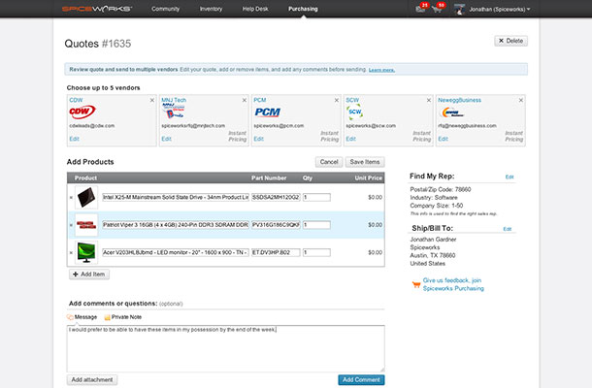Open the Inventory menu
This screenshot has height=388, width=592.
pos(211,9)
